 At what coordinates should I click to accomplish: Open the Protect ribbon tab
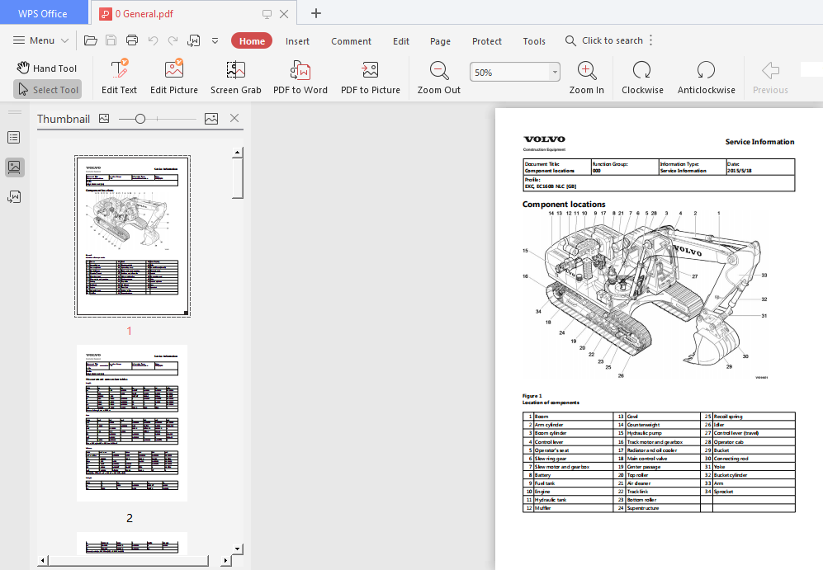click(487, 41)
